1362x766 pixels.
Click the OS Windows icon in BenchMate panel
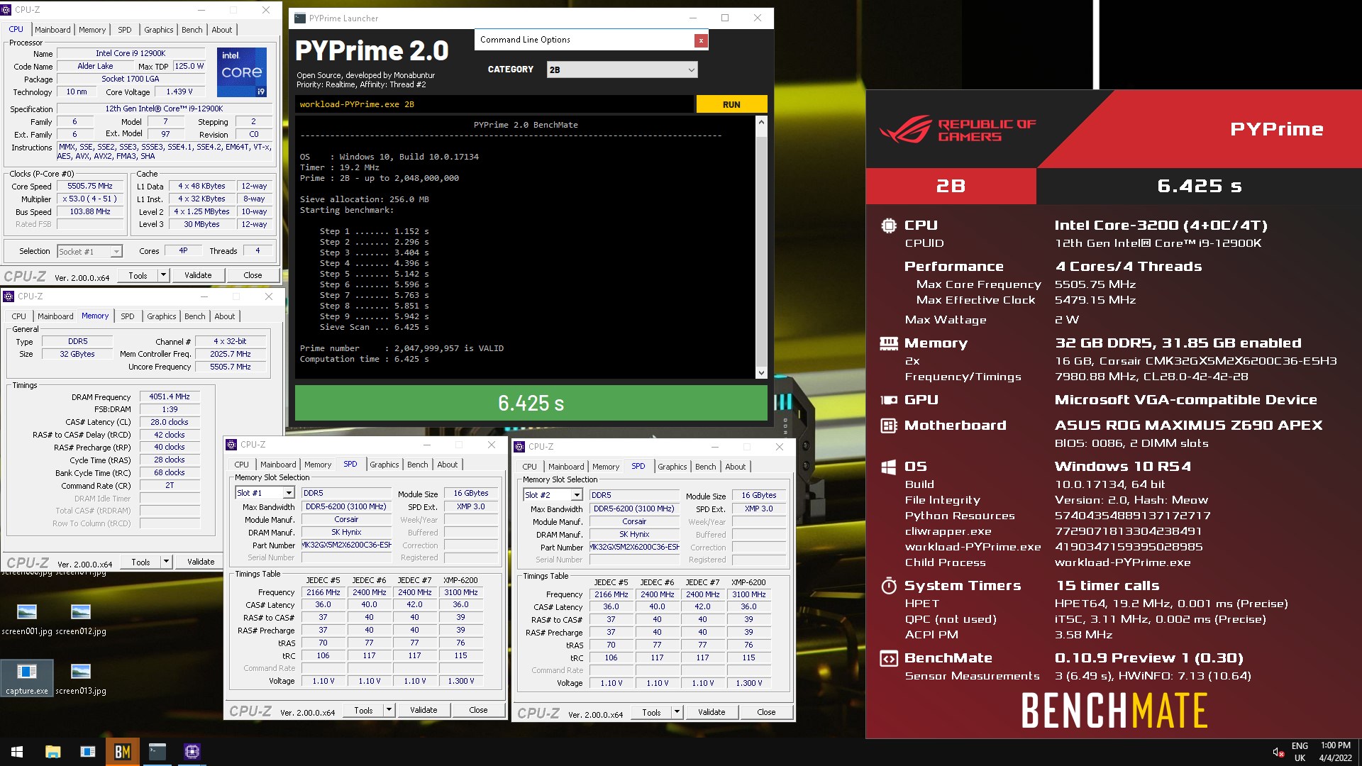[x=888, y=467]
